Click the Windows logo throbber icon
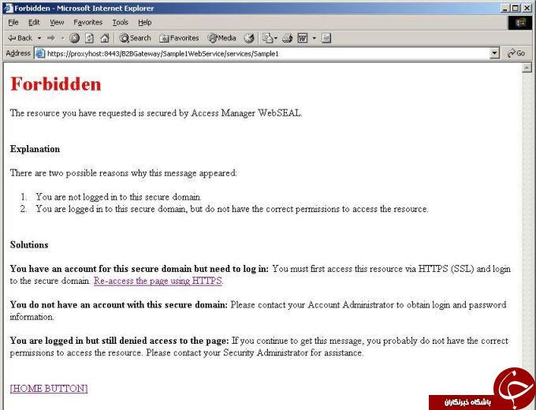536x410 pixels. [519, 23]
